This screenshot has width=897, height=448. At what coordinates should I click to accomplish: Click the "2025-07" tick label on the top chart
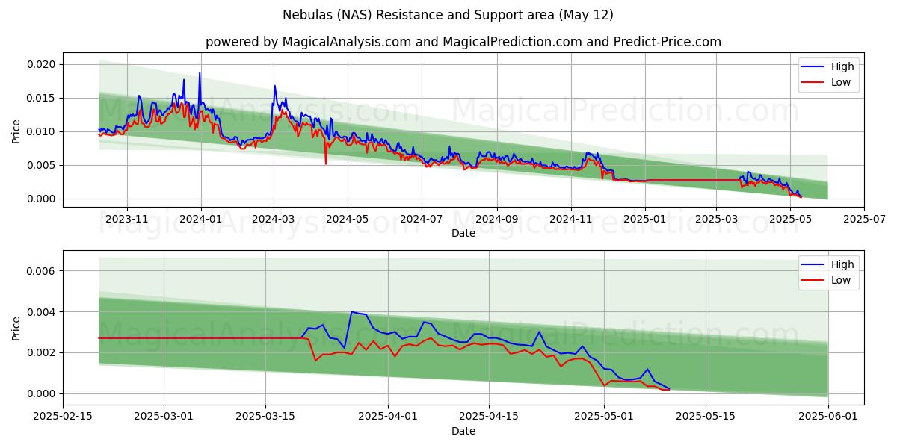(x=863, y=219)
